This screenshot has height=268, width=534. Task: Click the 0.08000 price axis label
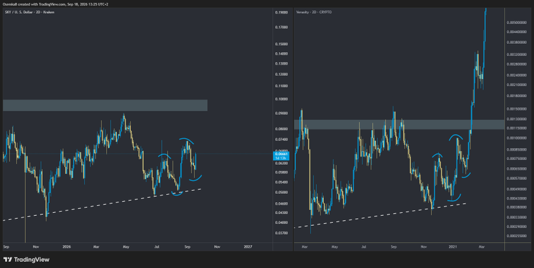(x=281, y=129)
